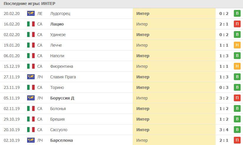243x145 pixels.
Task: Click the orange draw badge for Lecce match
Action: click(x=237, y=45)
